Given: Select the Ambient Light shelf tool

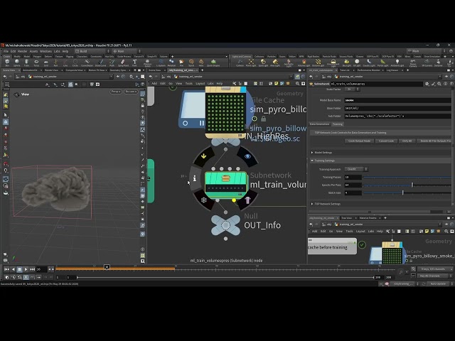Looking at the screenshot, I should 397,63.
